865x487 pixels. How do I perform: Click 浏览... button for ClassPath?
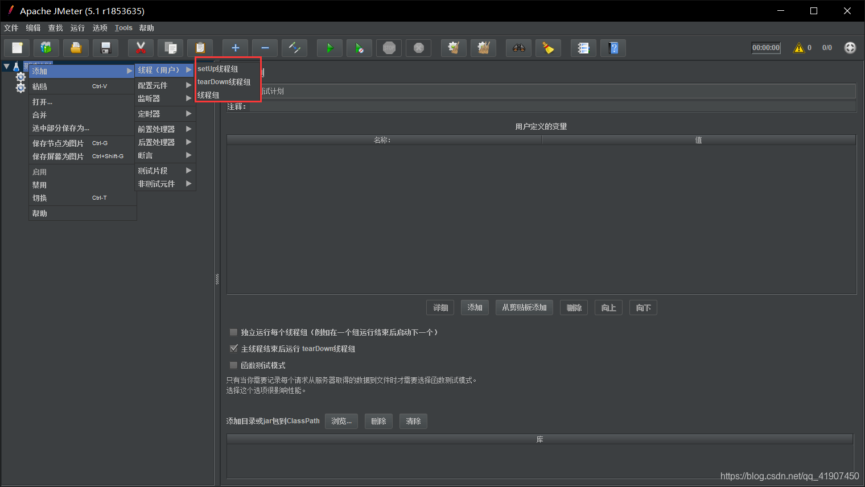[x=341, y=421]
